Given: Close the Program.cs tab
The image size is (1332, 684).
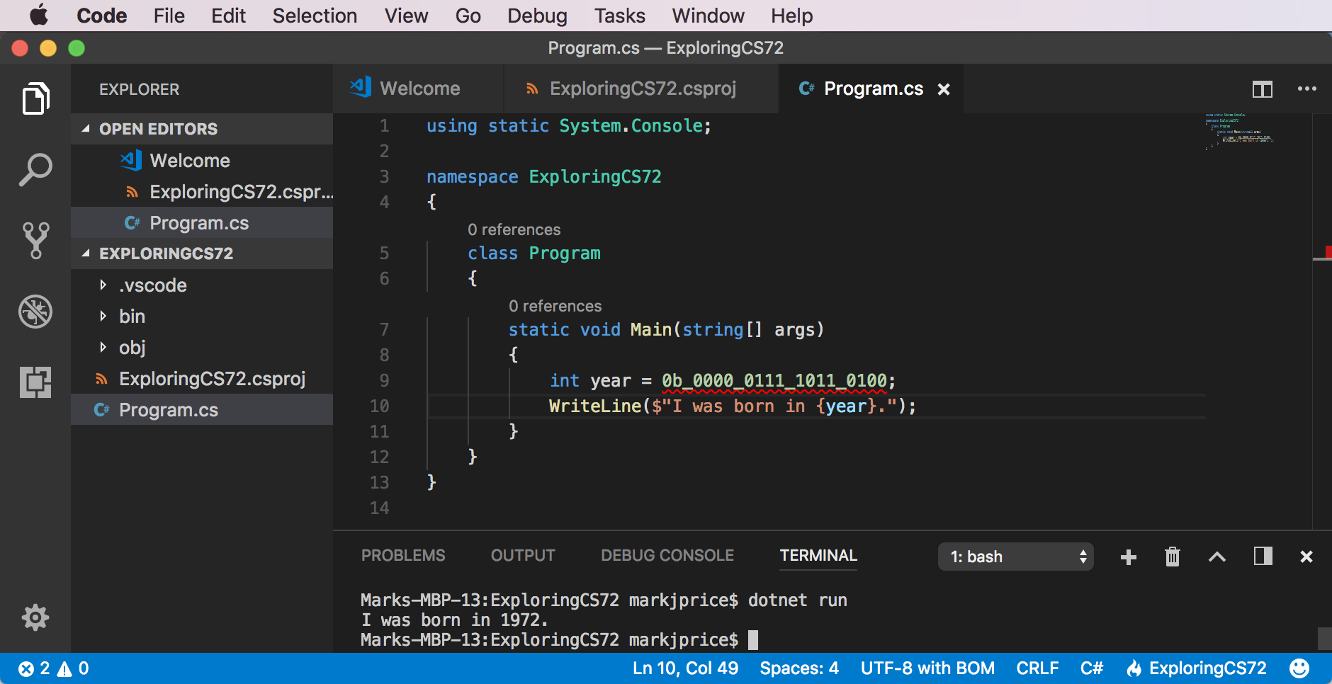Looking at the screenshot, I should click(x=944, y=89).
